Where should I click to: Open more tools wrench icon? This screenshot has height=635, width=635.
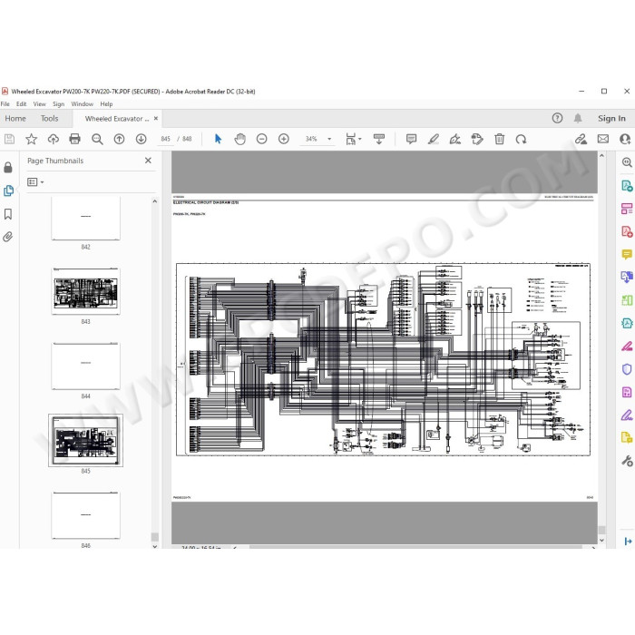click(x=627, y=461)
